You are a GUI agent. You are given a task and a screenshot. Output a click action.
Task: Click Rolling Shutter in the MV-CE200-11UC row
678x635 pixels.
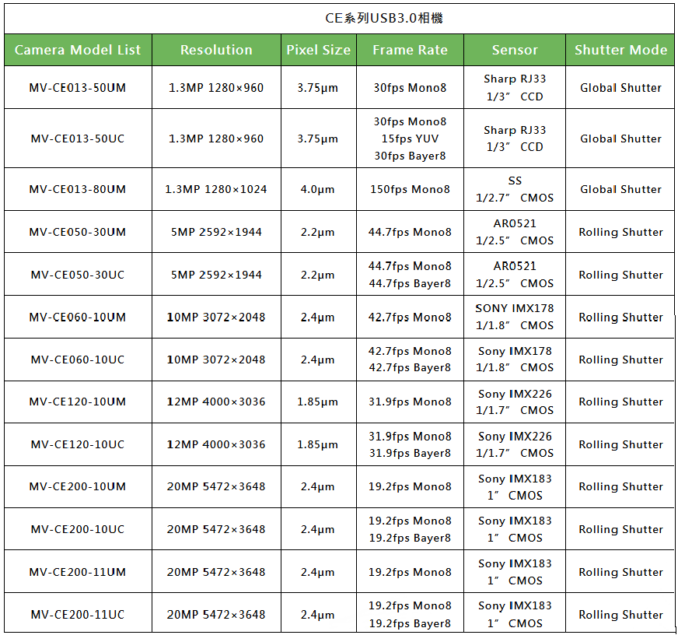point(620,614)
